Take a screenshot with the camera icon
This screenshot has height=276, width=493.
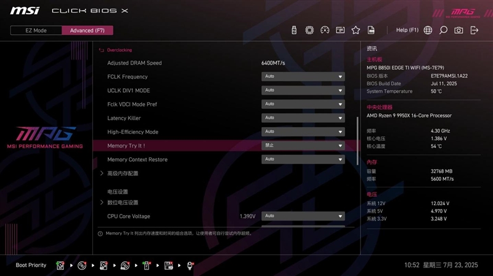coord(458,30)
